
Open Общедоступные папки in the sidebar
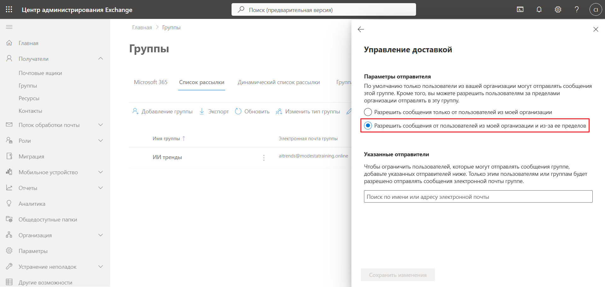[48, 220]
